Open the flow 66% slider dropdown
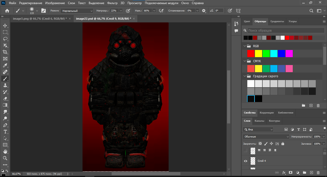 coord(154,11)
